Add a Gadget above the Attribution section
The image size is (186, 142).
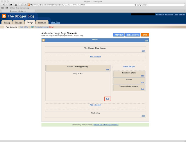click(95, 105)
